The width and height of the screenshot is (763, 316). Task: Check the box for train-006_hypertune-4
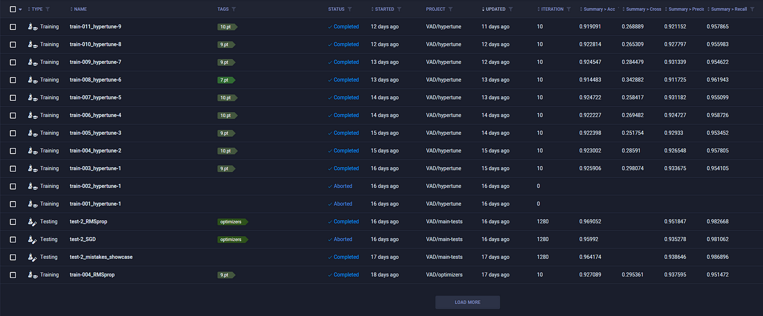(13, 115)
